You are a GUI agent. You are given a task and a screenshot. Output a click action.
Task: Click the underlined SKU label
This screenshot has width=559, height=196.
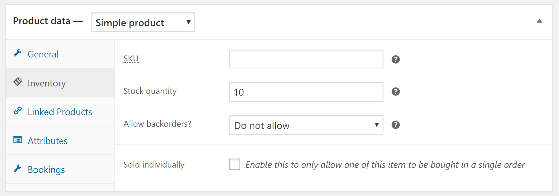click(131, 59)
